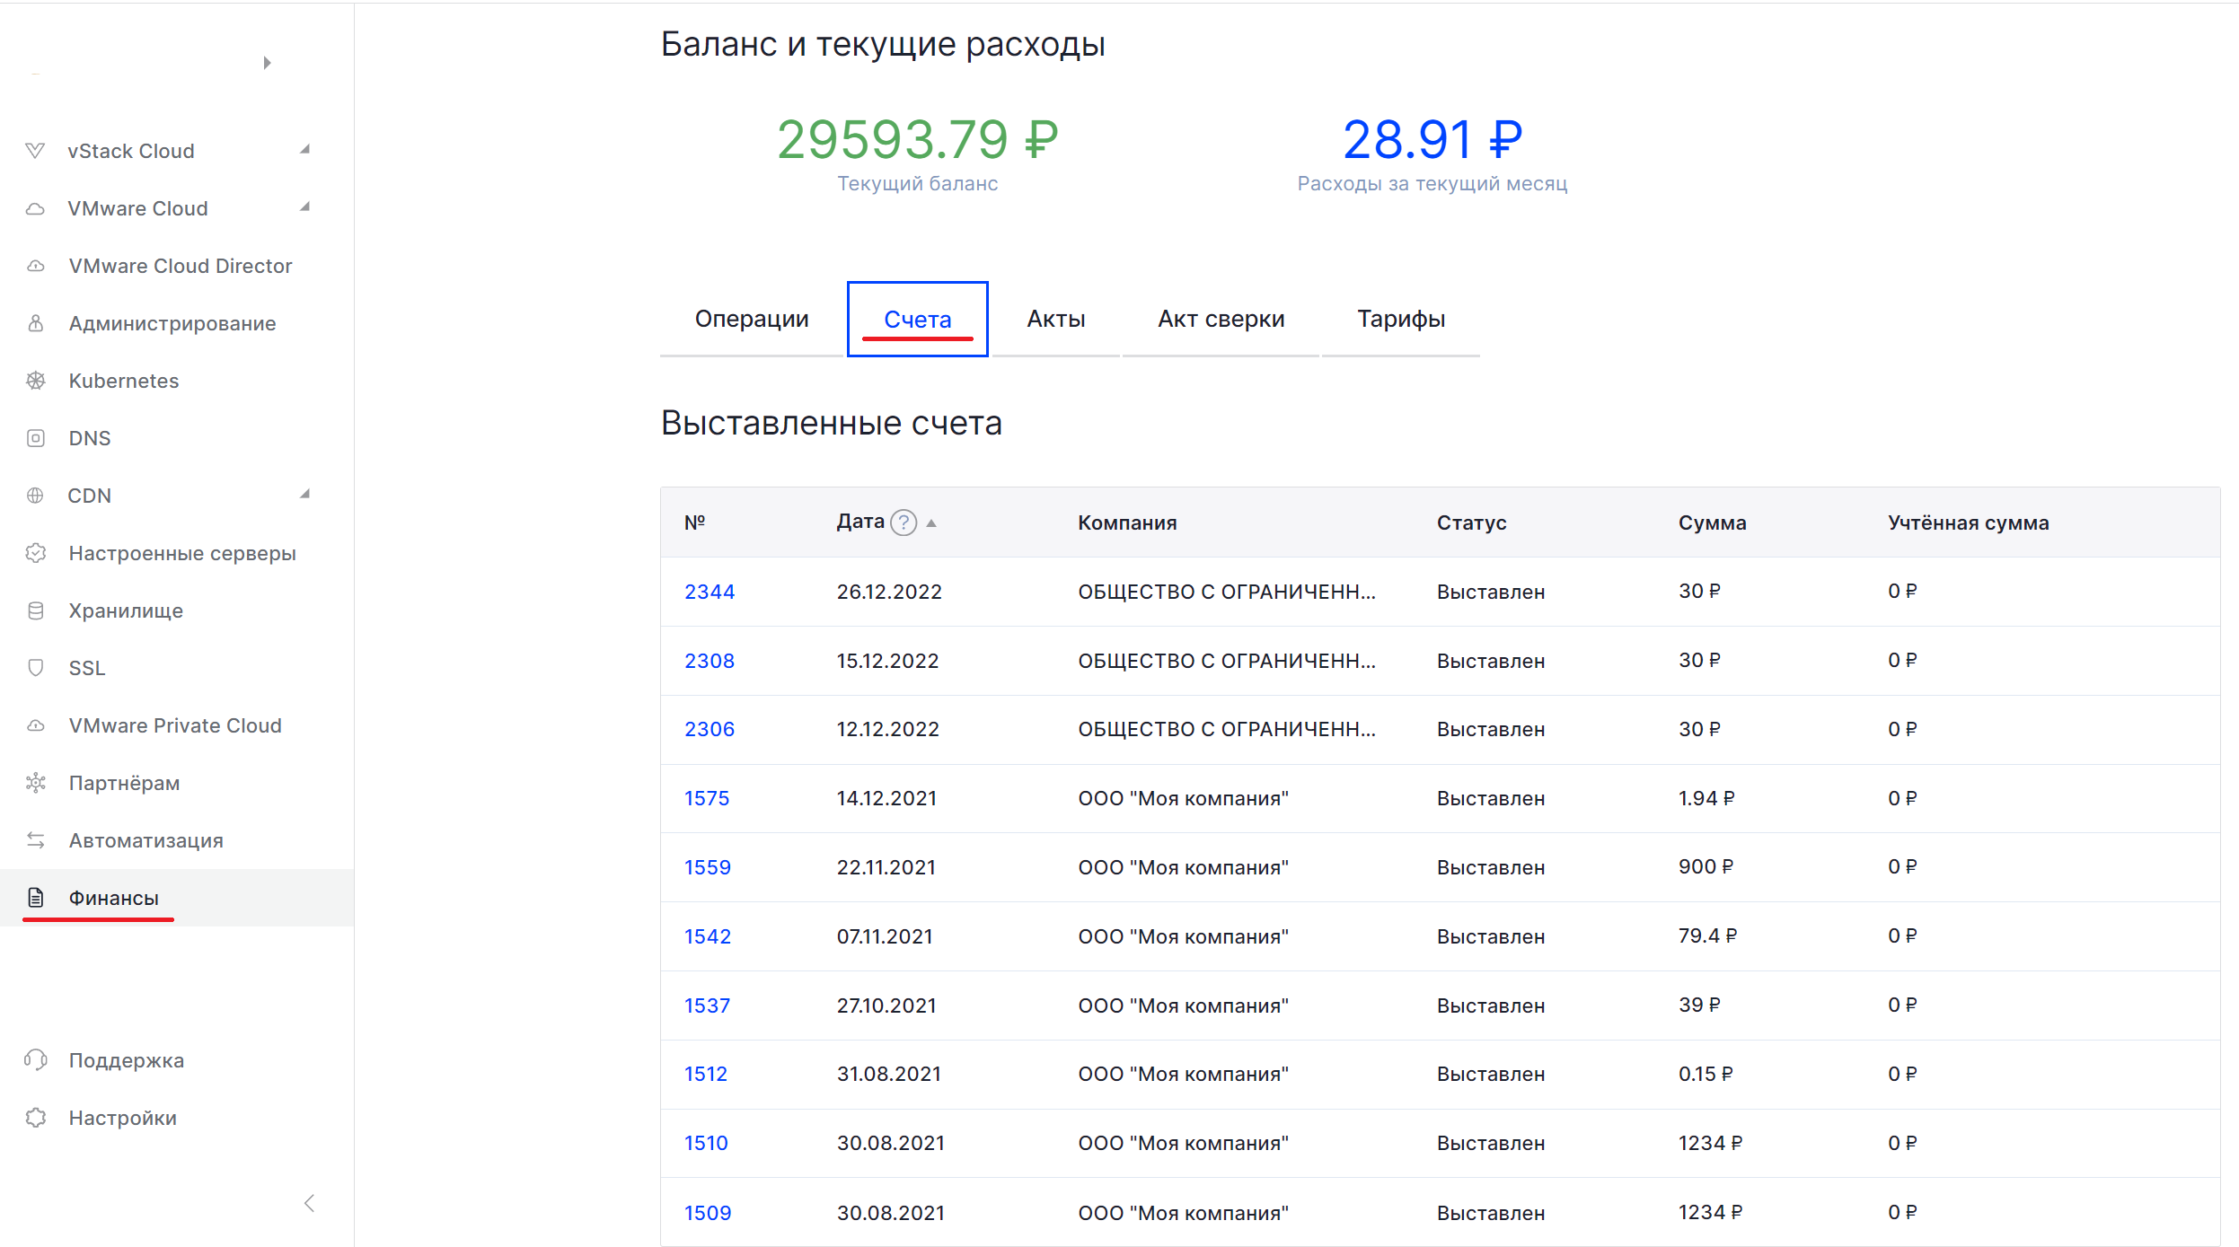Sort the table by the Дата arrow
This screenshot has height=1247, width=2239.
coord(932,523)
